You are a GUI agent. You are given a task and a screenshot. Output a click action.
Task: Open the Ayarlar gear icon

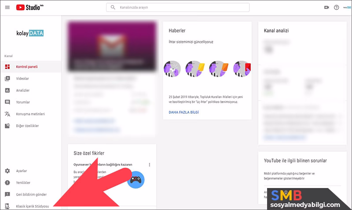tap(7, 171)
